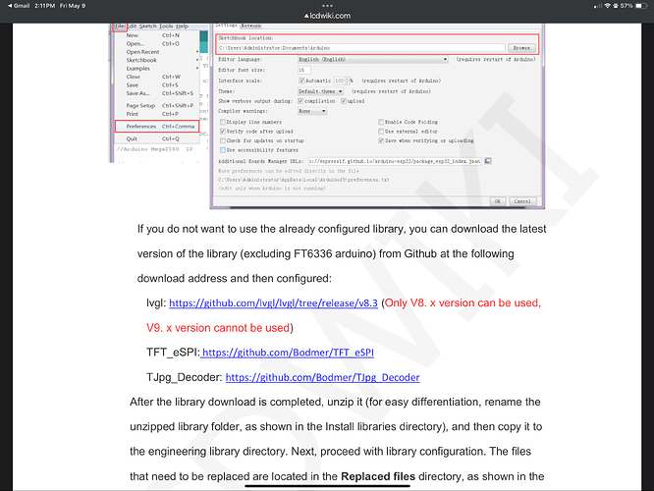Click the bold 'Replaced files' text

coord(378,476)
